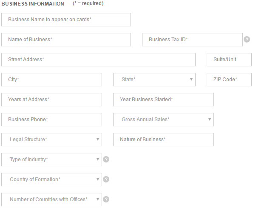Expand the State dropdown
Viewport: 253px width, 208px height.
pos(154,80)
